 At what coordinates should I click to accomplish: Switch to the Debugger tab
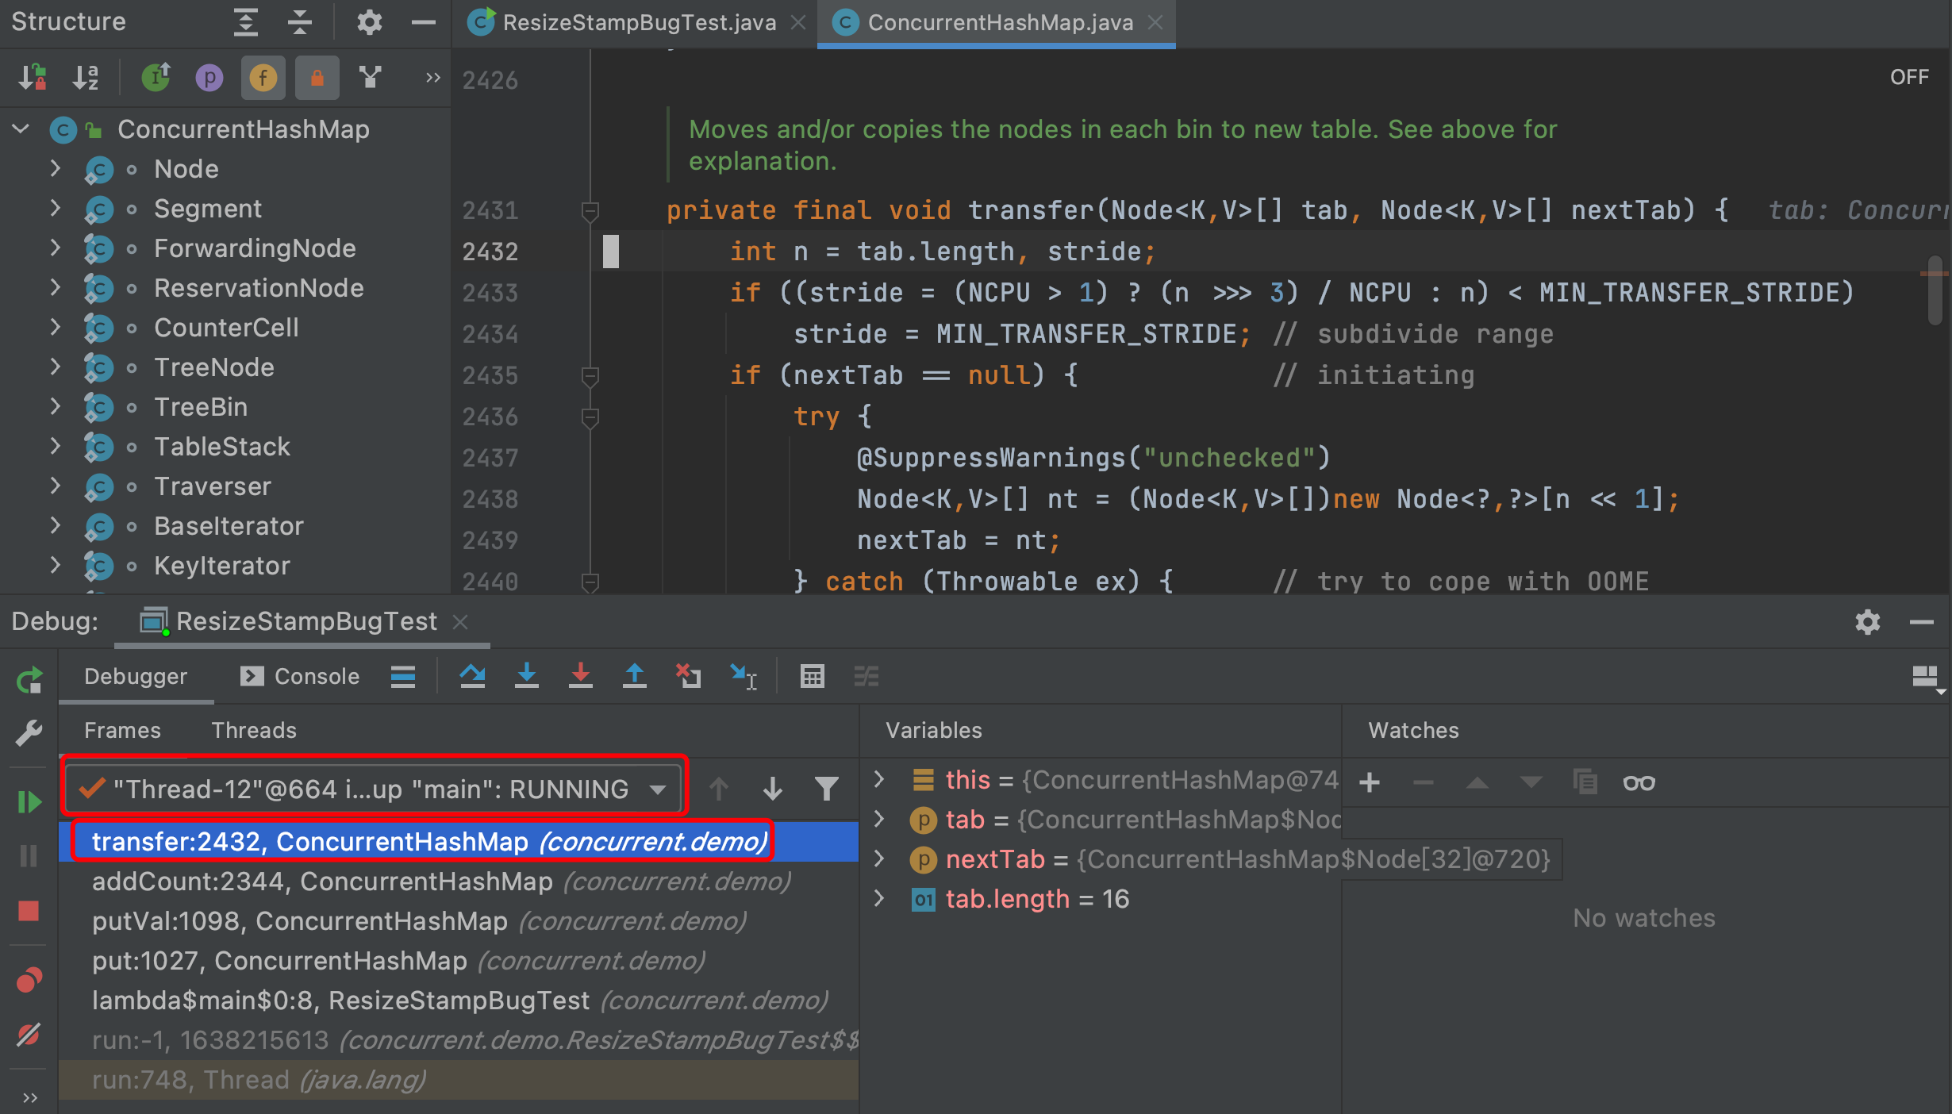136,676
